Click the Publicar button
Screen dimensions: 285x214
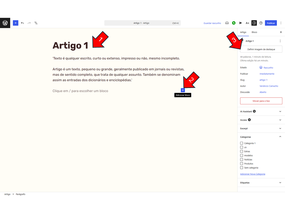click(270, 23)
